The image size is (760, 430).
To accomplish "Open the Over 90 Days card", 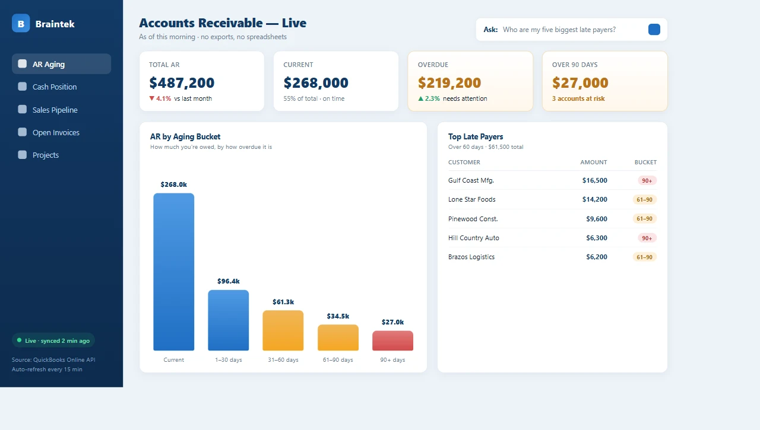I will pos(604,81).
